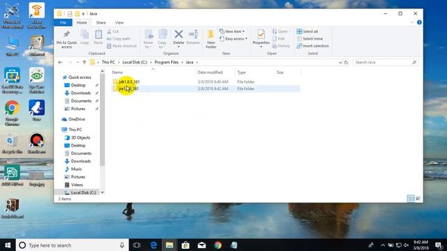This screenshot has width=447, height=251.
Task: Click the Rename ribbon icon
Action: pos(193,37)
